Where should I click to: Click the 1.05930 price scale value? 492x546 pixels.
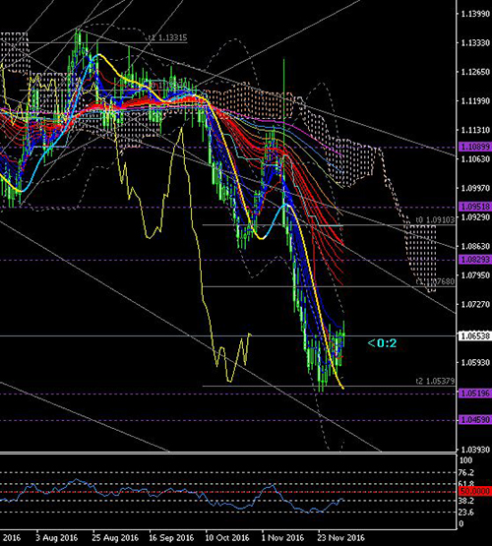pyautogui.click(x=475, y=362)
